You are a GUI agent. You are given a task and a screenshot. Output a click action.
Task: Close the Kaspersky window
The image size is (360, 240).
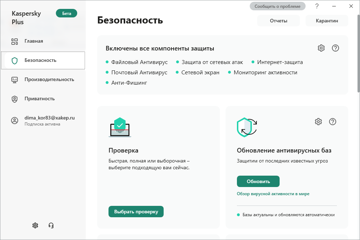pos(351,6)
